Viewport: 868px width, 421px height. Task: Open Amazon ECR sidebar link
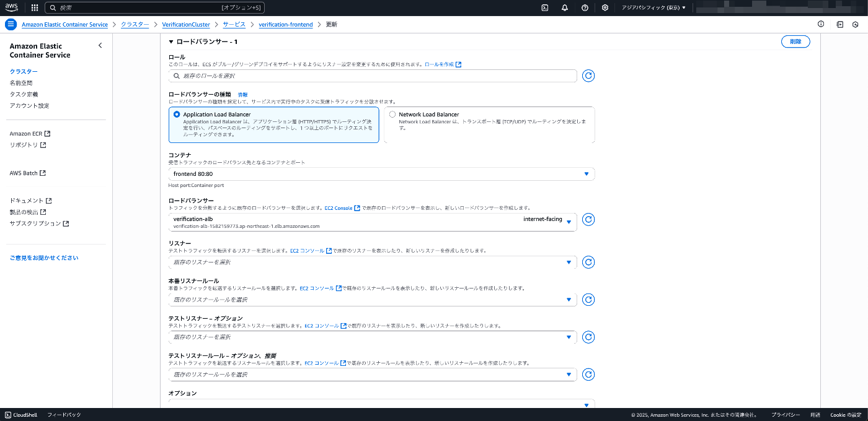pos(30,134)
